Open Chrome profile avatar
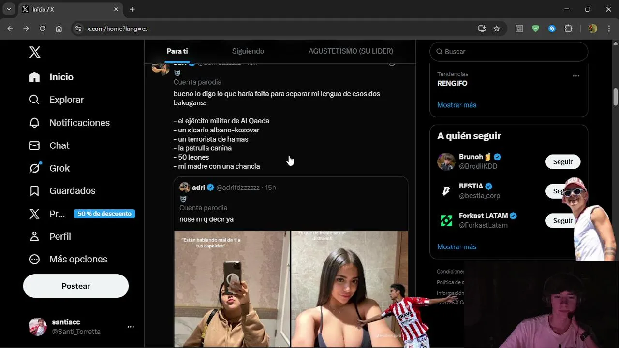 [x=592, y=29]
